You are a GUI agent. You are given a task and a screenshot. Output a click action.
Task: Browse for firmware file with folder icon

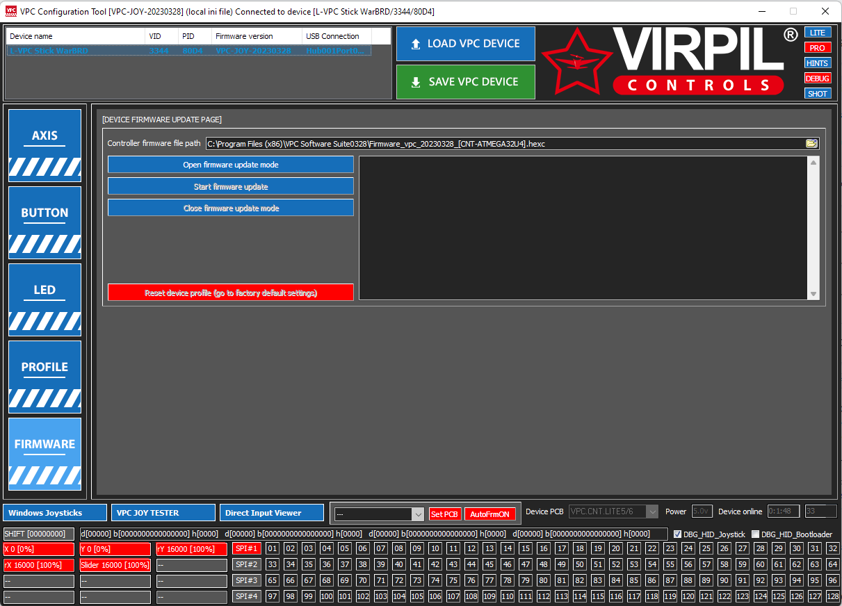point(811,144)
